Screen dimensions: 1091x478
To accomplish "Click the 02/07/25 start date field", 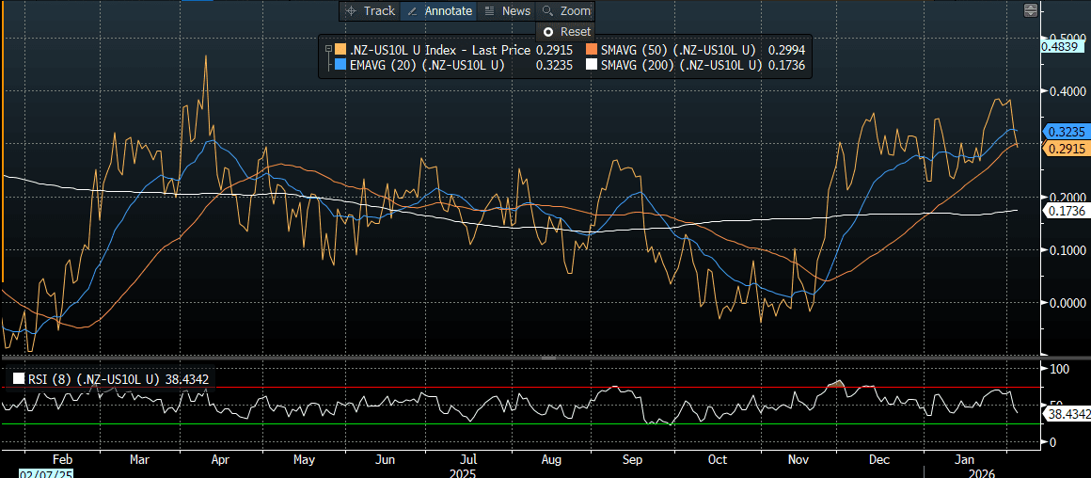I will pos(25,471).
